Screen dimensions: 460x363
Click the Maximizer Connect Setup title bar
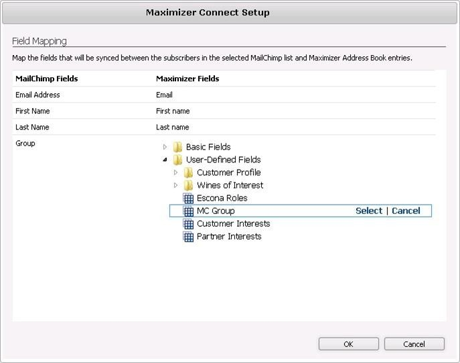point(230,13)
